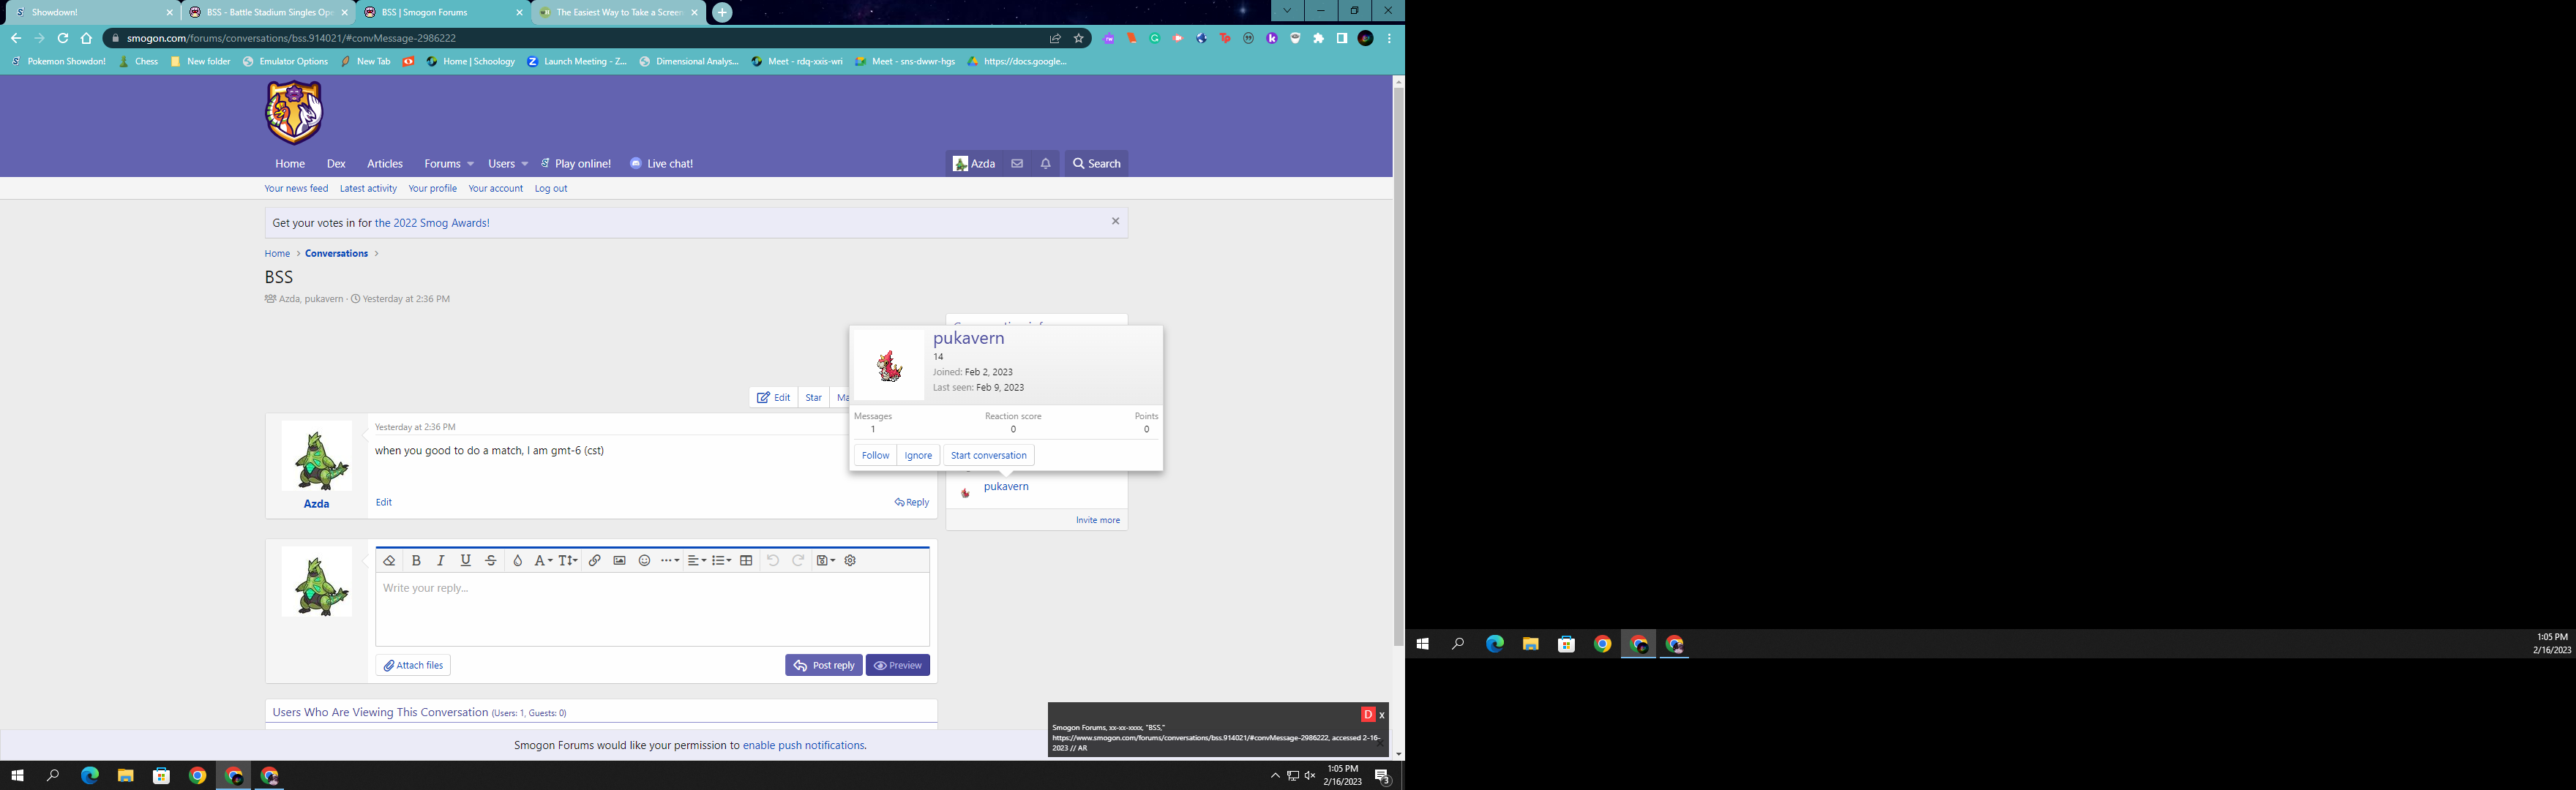The image size is (2576, 790).
Task: Open the Play online! nav link
Action: point(576,164)
